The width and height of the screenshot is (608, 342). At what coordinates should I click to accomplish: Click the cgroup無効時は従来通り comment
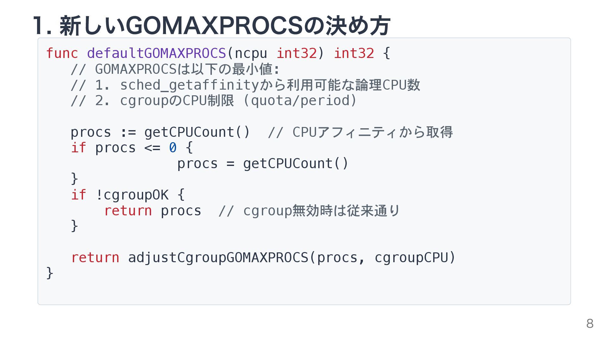click(x=309, y=211)
